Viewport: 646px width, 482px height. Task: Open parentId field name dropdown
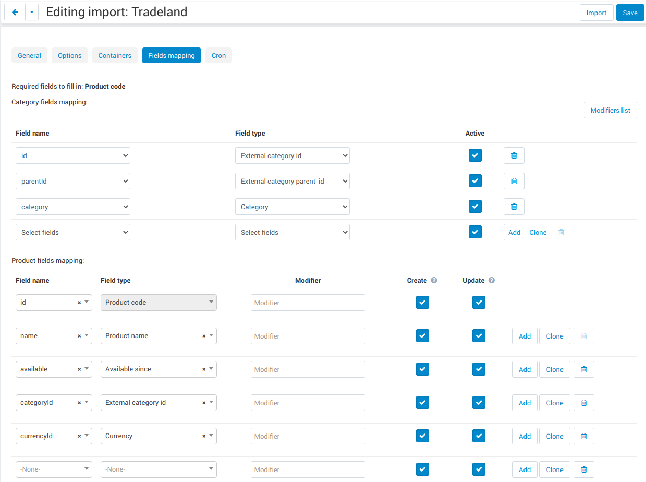pos(73,181)
